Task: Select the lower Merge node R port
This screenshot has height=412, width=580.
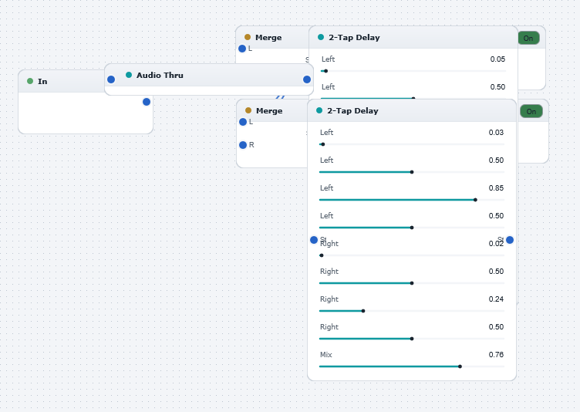Action: (243, 145)
